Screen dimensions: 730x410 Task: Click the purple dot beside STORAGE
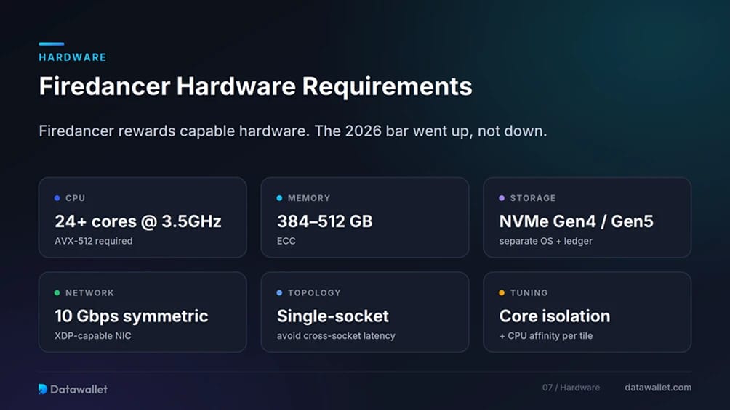(x=502, y=198)
